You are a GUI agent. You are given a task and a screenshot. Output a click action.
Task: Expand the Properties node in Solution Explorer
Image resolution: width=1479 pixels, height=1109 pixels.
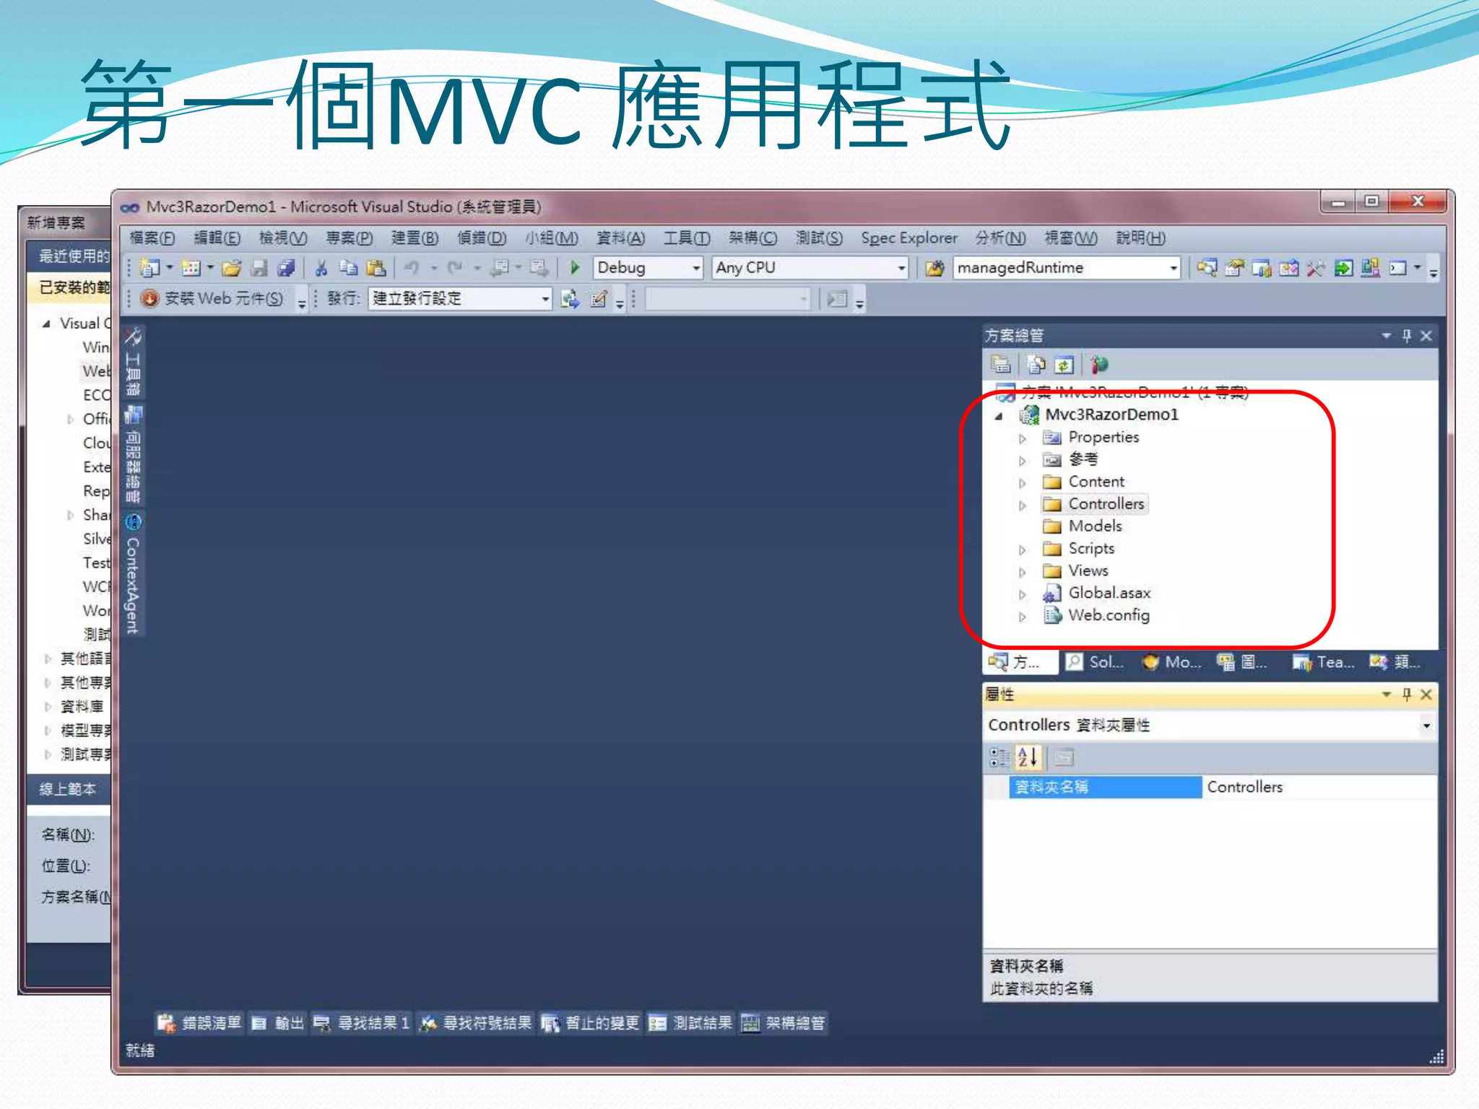tap(1022, 438)
